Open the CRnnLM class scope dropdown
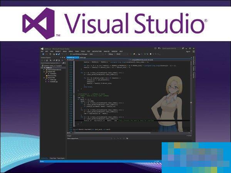Viewport: 231px width, 173px height. click(x=97, y=60)
